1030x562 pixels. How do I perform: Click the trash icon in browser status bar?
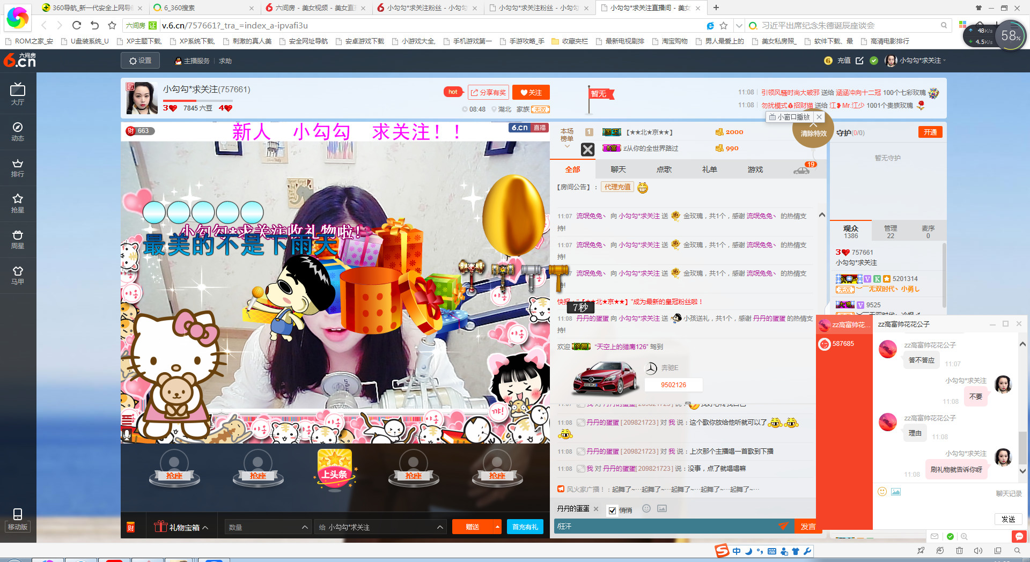[959, 551]
